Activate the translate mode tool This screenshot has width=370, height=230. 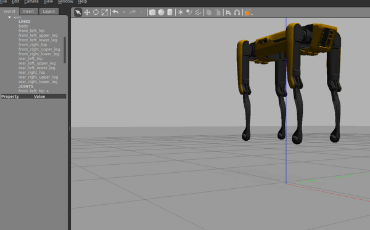(x=87, y=12)
